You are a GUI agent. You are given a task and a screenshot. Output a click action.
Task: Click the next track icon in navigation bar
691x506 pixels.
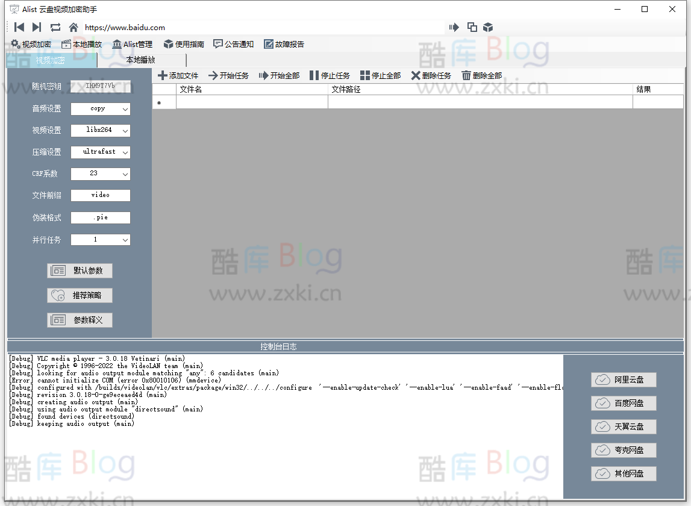point(37,27)
